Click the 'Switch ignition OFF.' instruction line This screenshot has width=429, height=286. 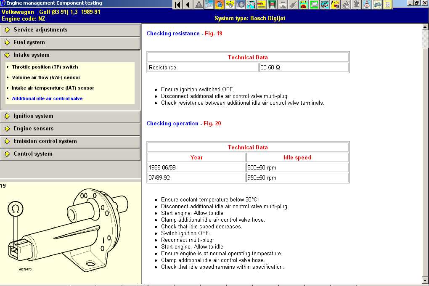pos(185,233)
